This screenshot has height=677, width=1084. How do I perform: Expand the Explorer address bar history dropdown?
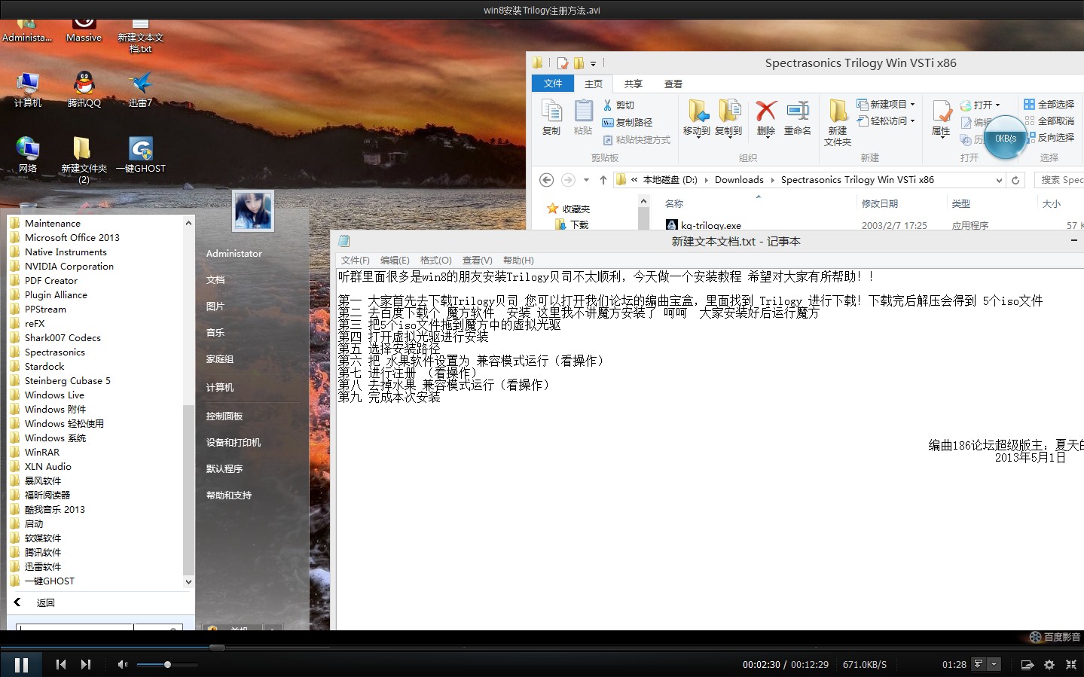[x=999, y=180]
